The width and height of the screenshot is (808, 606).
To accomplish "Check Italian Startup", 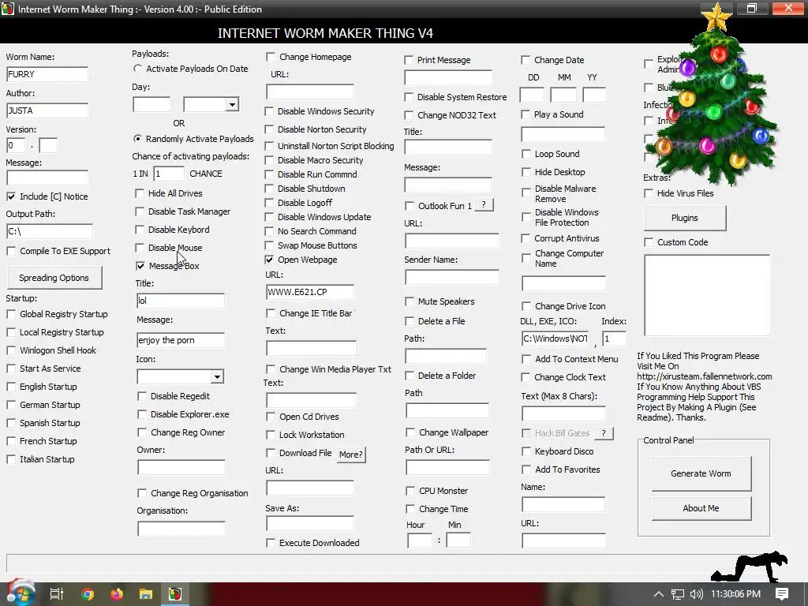I will point(11,459).
